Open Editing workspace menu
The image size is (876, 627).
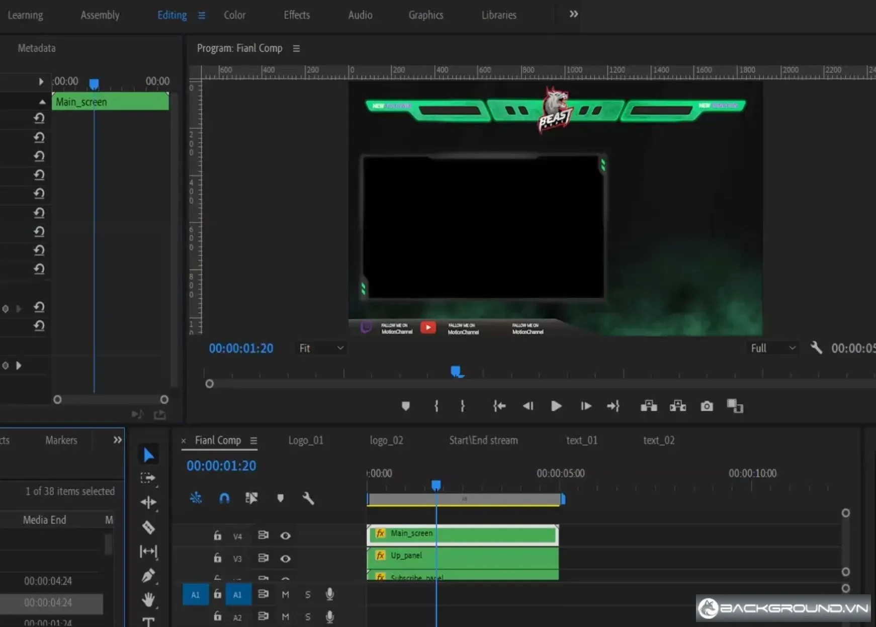click(x=202, y=15)
